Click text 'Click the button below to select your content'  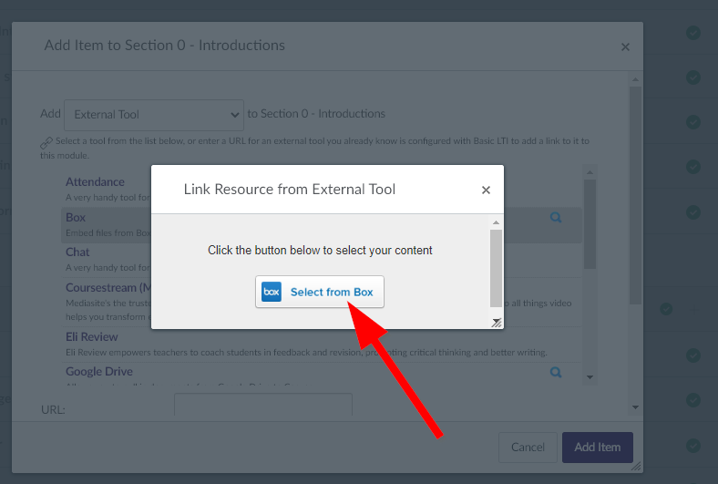(x=320, y=250)
